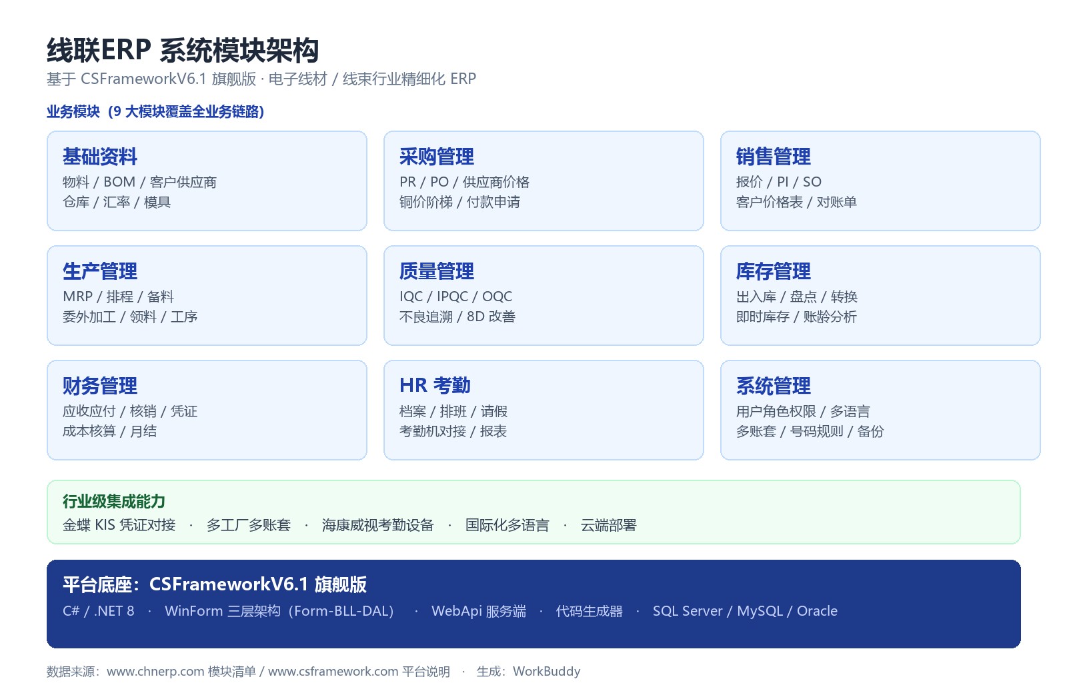Open the 库存管理 module heading
Image resolution: width=1067 pixels, height=693 pixels.
point(774,271)
